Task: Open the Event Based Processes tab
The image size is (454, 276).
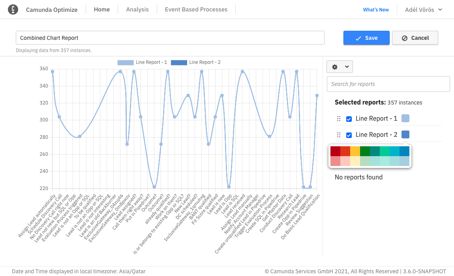Action: pos(196,9)
